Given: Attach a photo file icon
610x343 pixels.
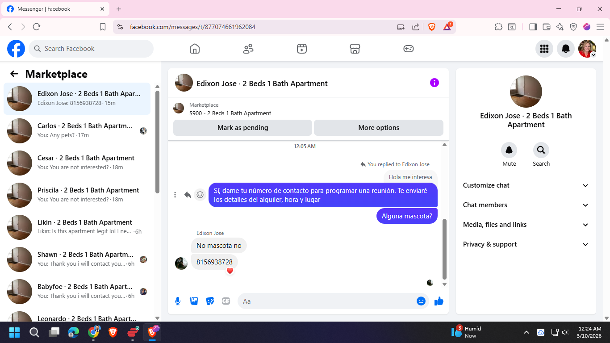Looking at the screenshot, I should coord(194,301).
